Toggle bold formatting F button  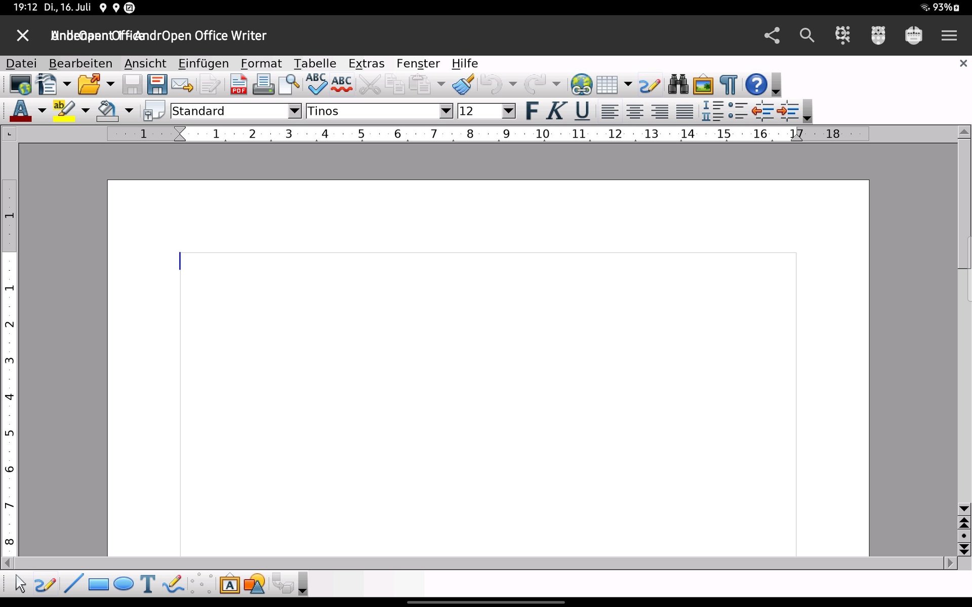click(x=532, y=111)
